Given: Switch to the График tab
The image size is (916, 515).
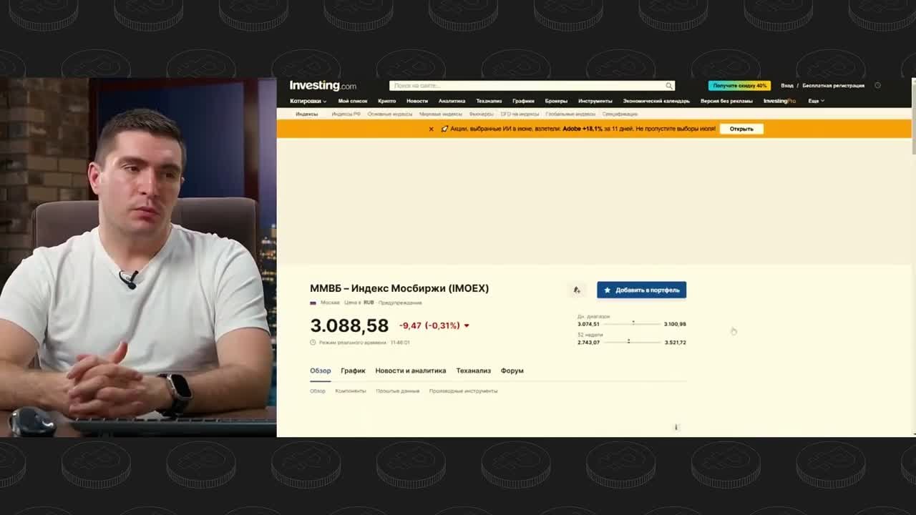Looking at the screenshot, I should pyautogui.click(x=353, y=371).
